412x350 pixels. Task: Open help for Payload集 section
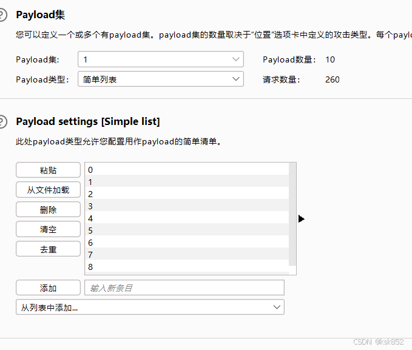tap(2, 15)
